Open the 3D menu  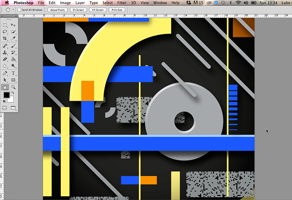coord(133,3)
